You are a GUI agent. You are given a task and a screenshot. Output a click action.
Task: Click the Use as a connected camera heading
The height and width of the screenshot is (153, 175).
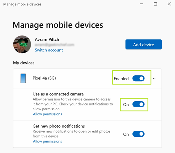coord(58,94)
